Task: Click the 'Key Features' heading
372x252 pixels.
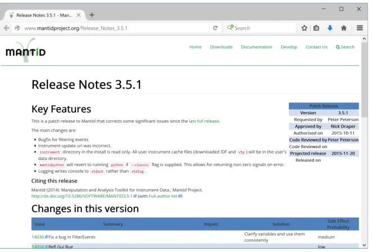Action: click(61, 109)
